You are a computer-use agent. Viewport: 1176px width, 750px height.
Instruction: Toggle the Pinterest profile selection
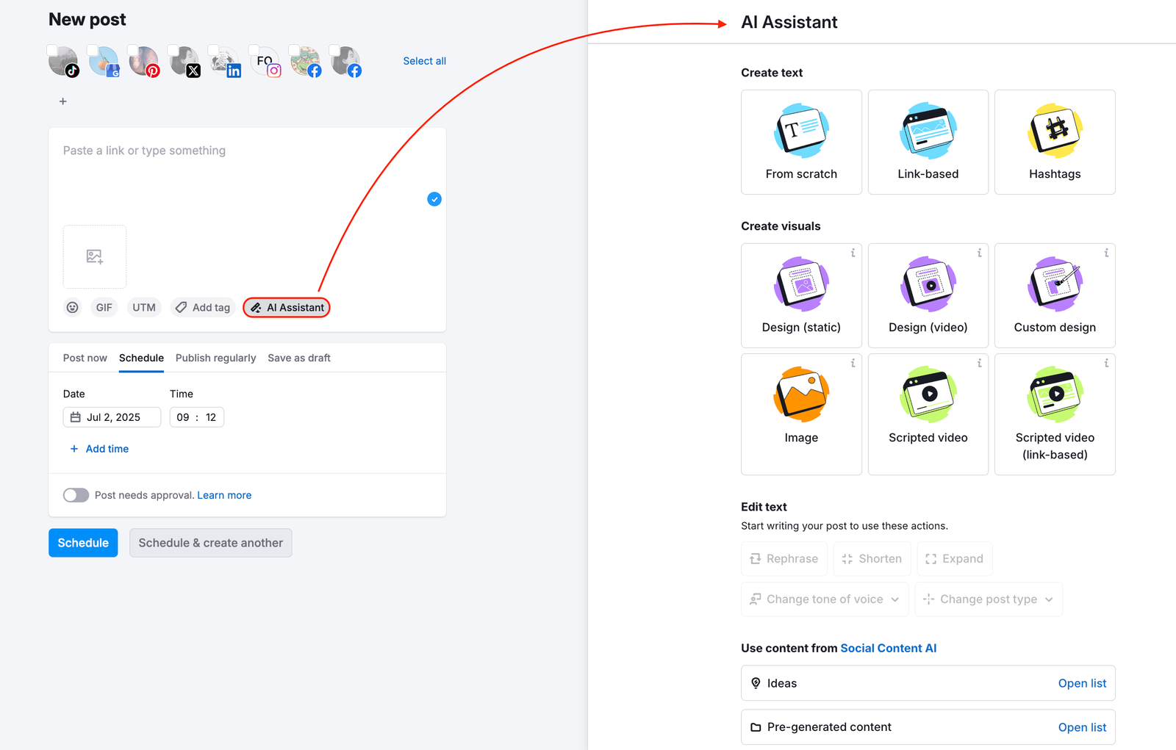coord(144,62)
